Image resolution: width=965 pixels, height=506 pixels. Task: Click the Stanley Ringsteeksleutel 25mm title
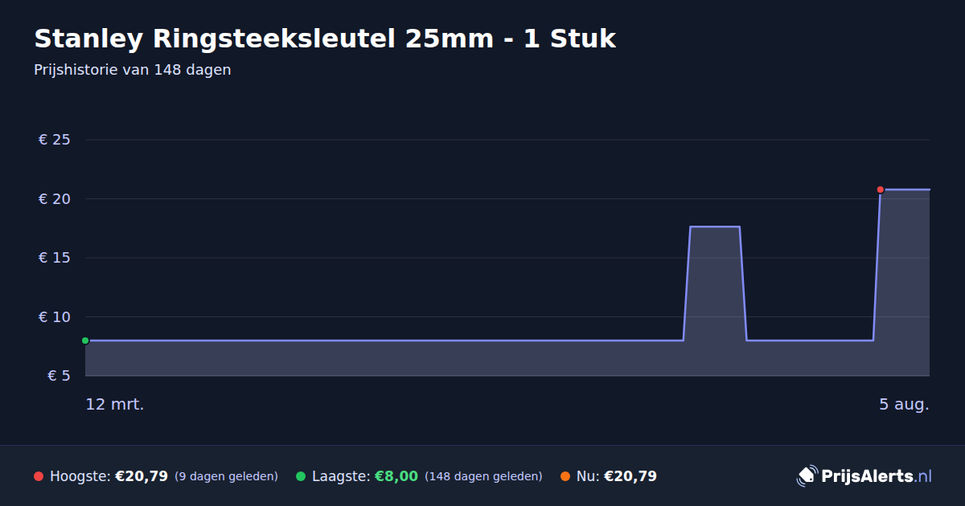click(325, 39)
